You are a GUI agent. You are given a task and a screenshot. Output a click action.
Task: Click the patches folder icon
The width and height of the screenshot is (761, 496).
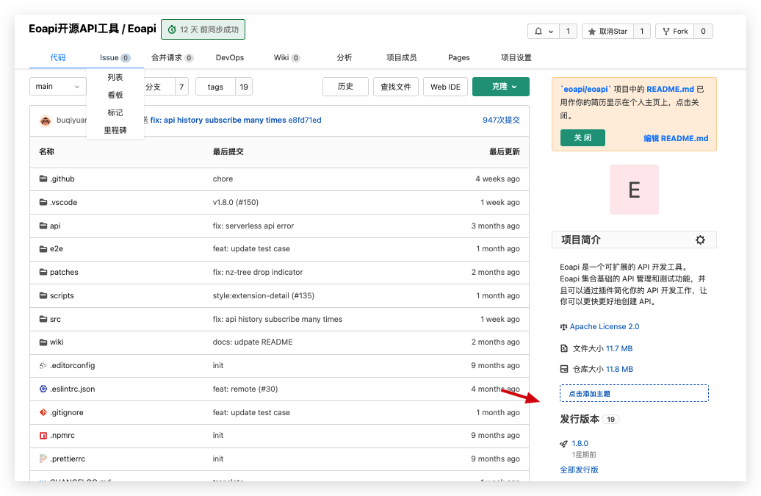[x=43, y=272]
